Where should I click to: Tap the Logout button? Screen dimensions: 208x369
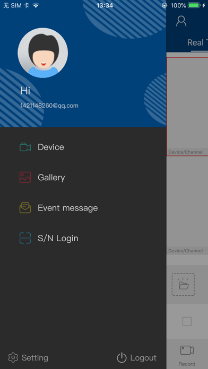[136, 358]
